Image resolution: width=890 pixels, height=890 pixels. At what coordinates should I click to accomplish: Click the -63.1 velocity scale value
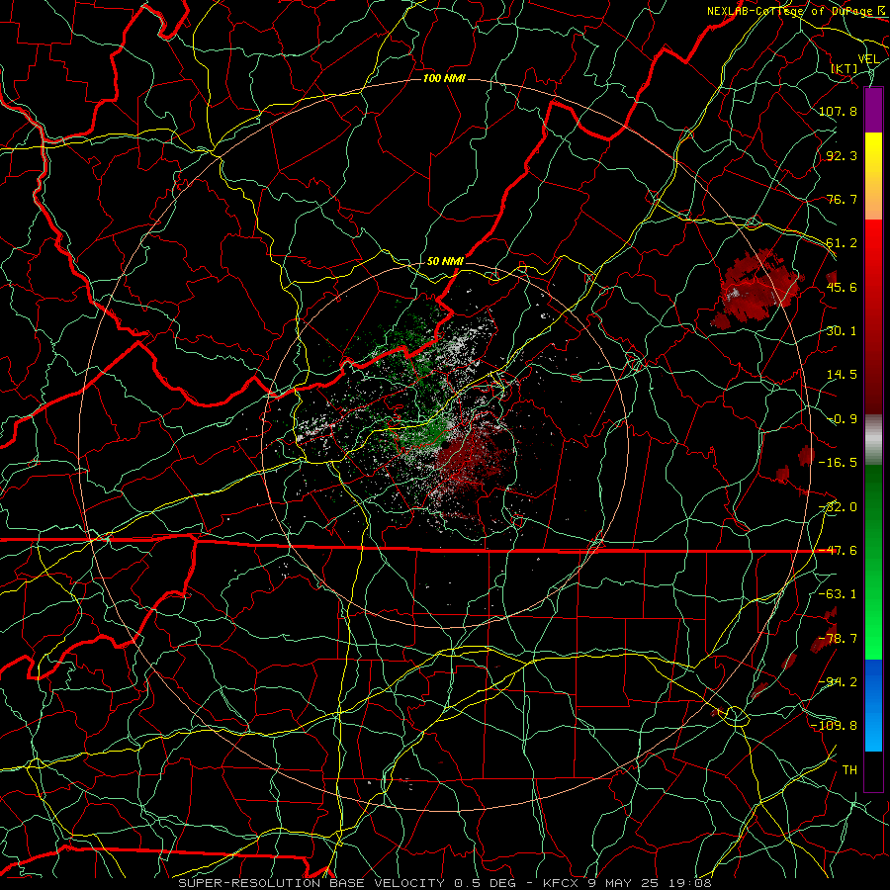(838, 594)
